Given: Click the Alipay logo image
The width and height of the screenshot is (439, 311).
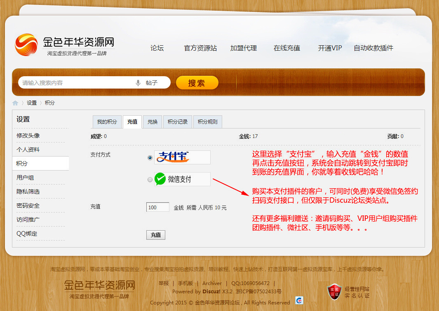Looking at the screenshot, I should pyautogui.click(x=182, y=157).
